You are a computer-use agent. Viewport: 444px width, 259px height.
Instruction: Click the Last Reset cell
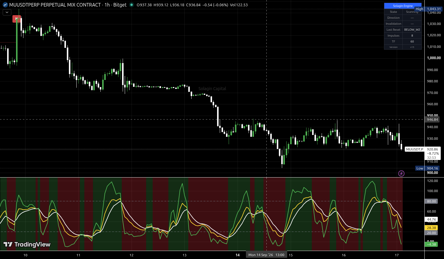click(393, 30)
